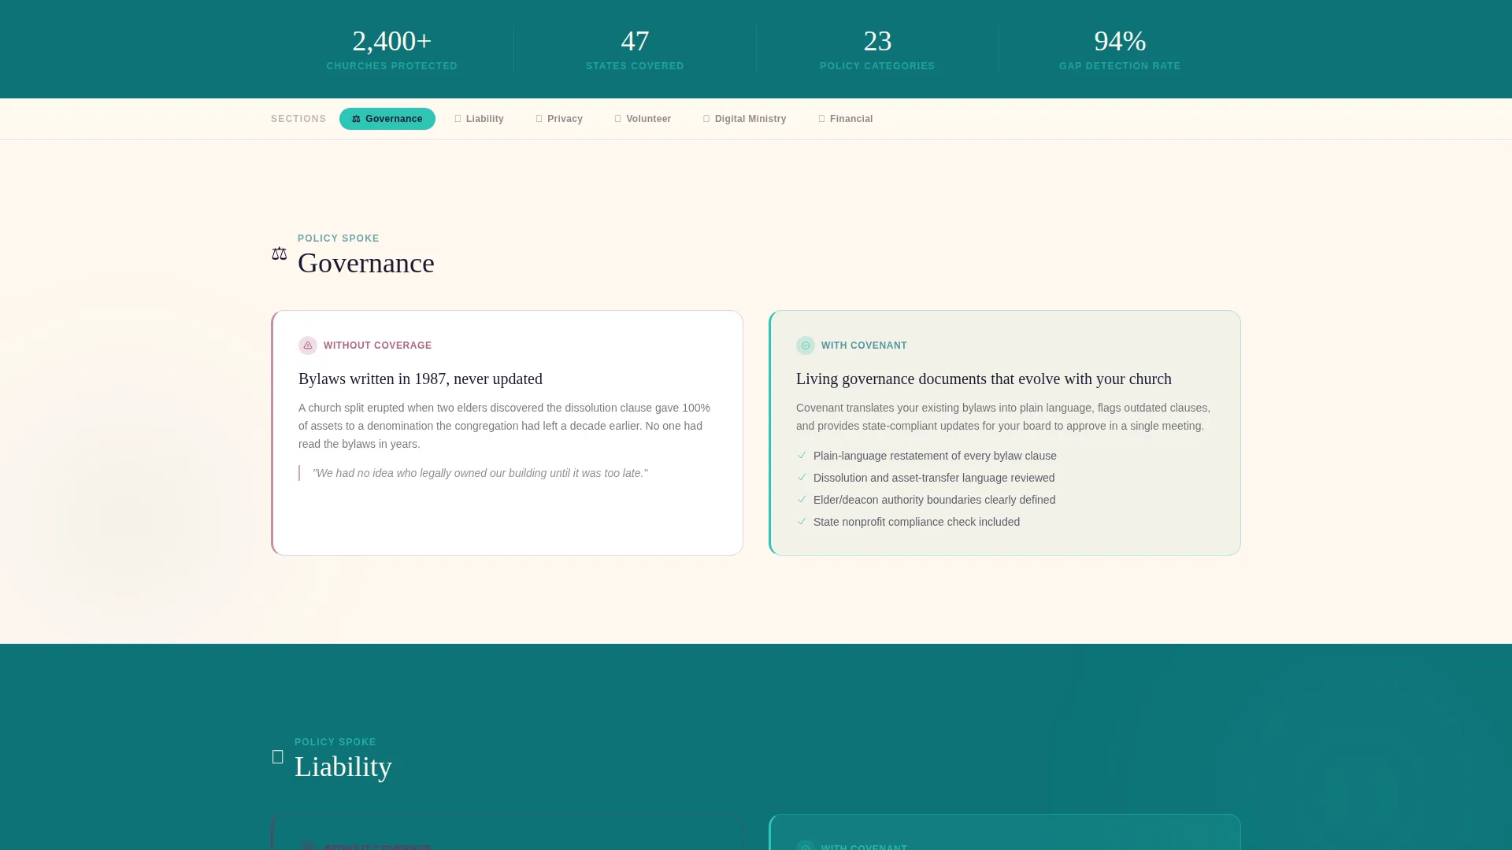Go to the Digital Ministry tab
Image resolution: width=1512 pixels, height=850 pixels.
click(x=744, y=119)
